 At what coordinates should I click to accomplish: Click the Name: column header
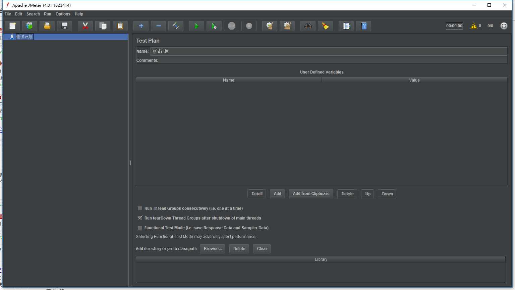point(229,80)
